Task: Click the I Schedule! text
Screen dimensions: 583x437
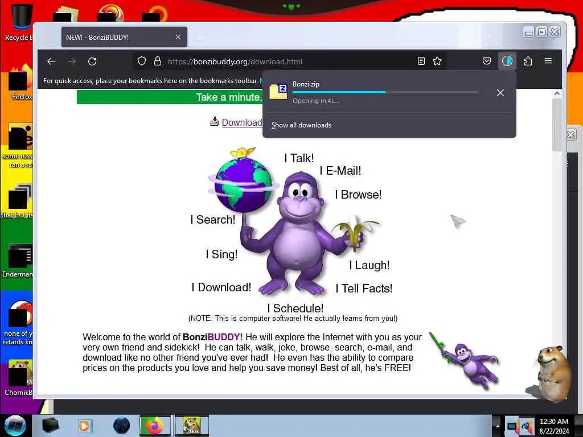Action: tap(295, 308)
